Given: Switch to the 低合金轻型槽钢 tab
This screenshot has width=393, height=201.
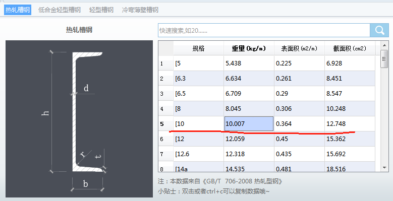Looking at the screenshot, I should [60, 10].
